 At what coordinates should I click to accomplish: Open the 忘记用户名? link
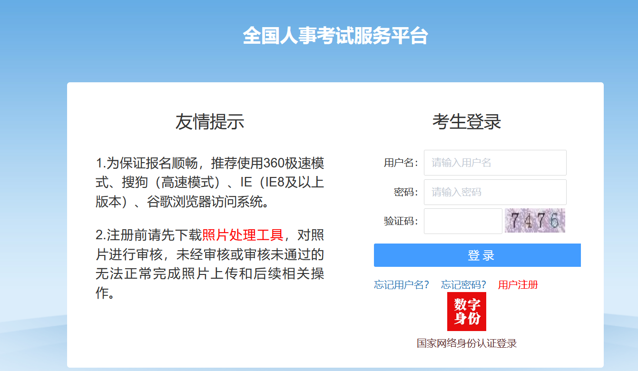click(401, 285)
